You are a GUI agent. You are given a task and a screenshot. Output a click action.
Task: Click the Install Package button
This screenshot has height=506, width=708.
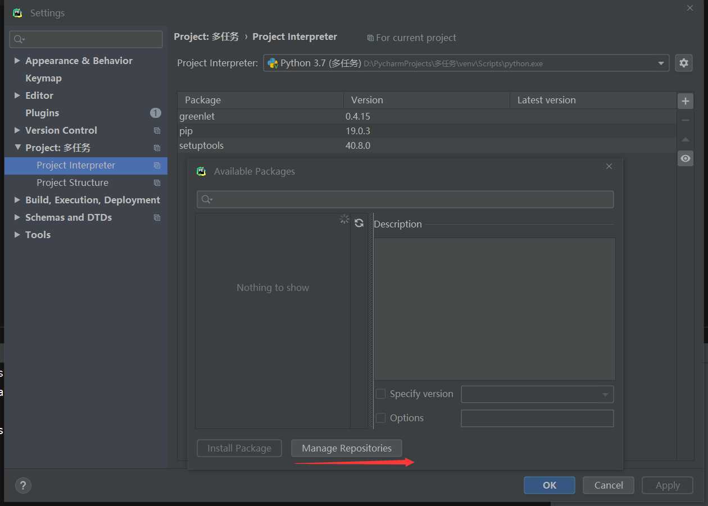[x=239, y=448]
